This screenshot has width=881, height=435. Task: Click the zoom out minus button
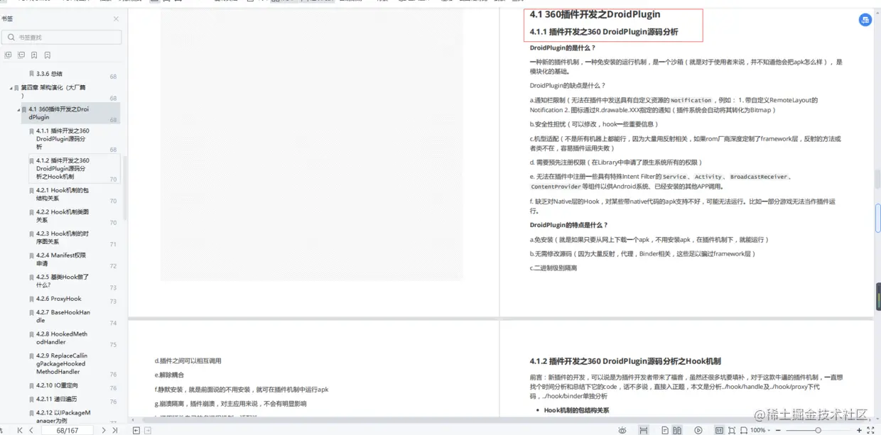click(x=778, y=430)
